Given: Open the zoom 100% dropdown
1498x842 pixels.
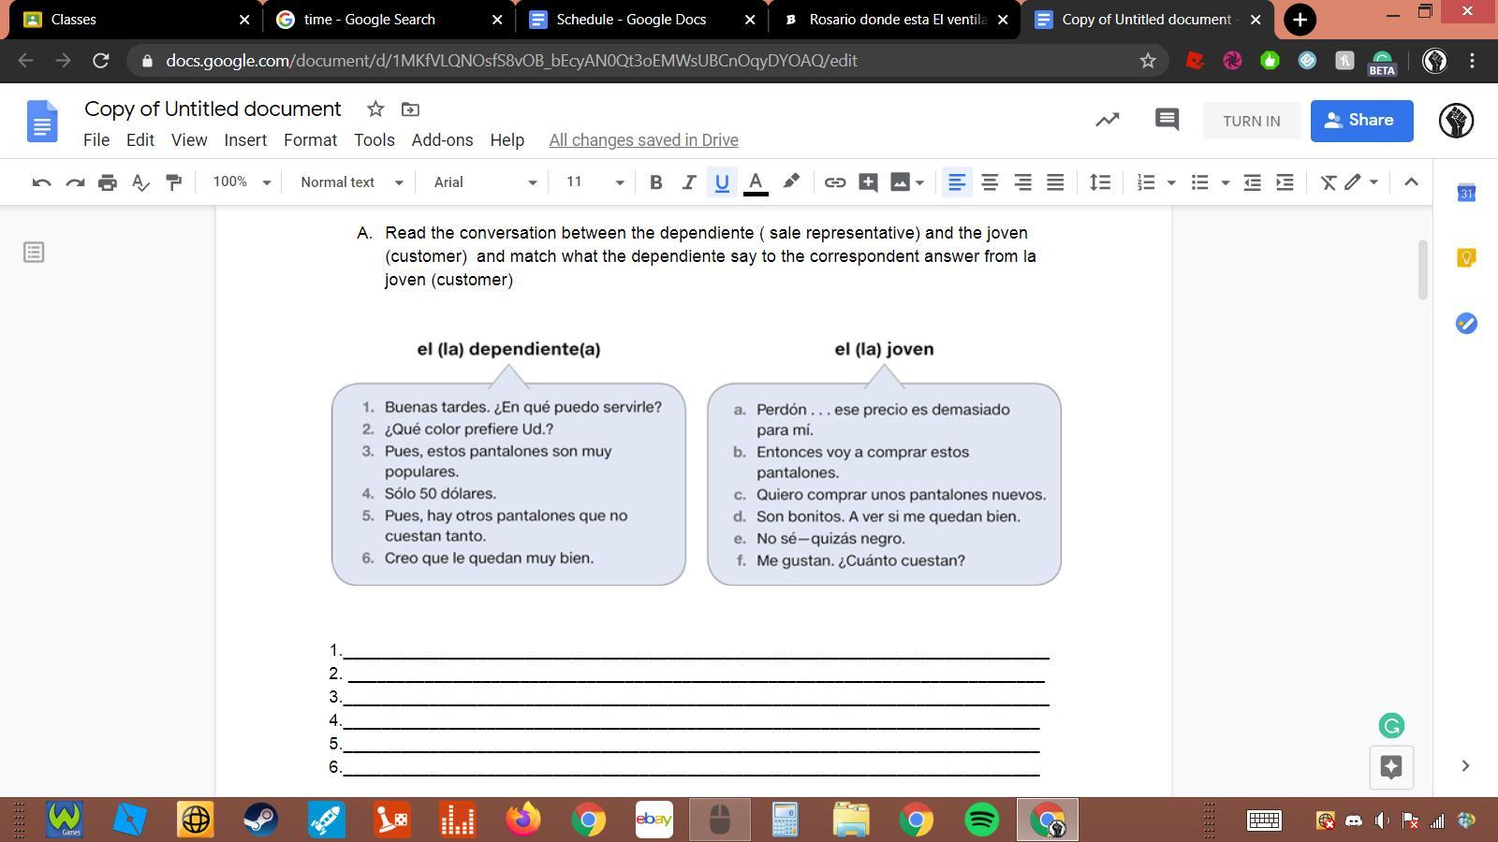Looking at the screenshot, I should (241, 182).
